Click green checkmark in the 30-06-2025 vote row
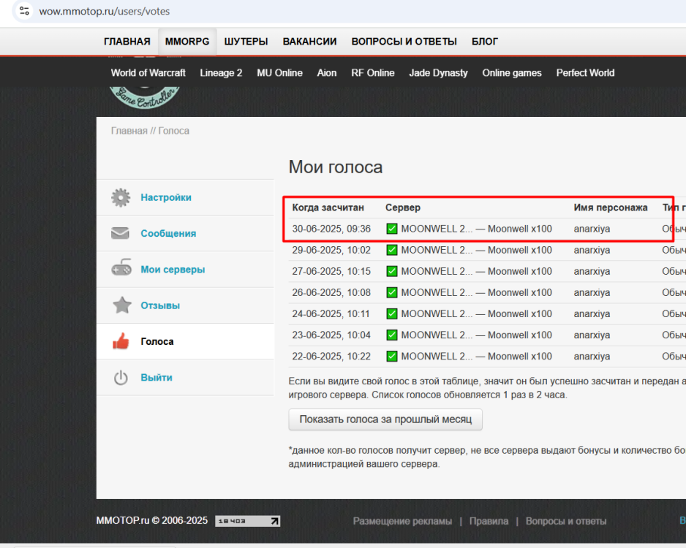686x548 pixels. [392, 229]
